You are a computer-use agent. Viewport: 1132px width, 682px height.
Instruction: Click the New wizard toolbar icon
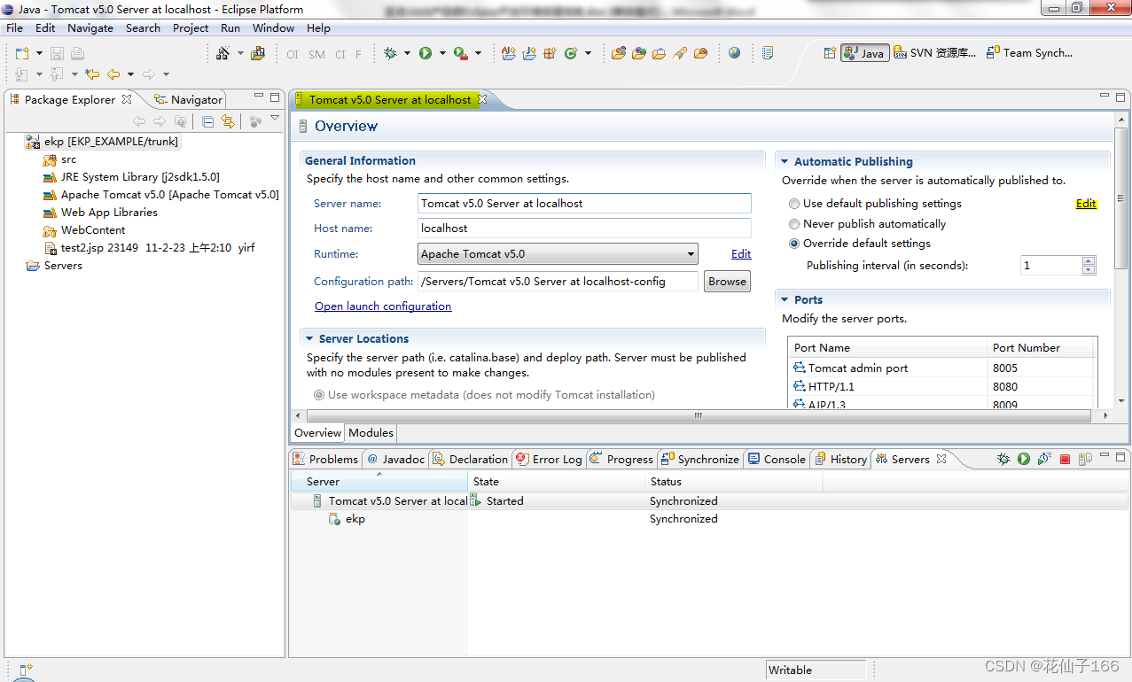(x=22, y=54)
